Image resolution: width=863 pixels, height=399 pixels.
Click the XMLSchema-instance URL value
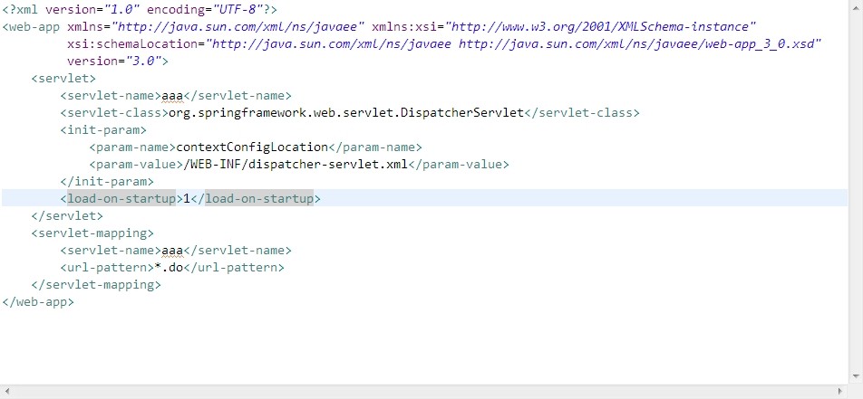coord(600,26)
